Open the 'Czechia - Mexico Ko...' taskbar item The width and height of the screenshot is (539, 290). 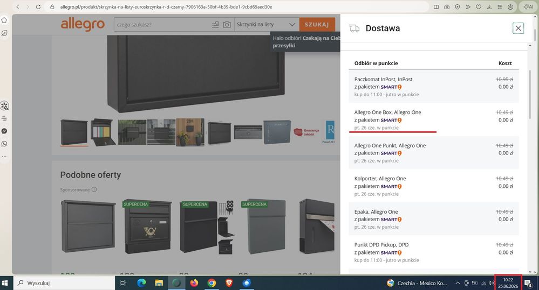pyautogui.click(x=417, y=283)
